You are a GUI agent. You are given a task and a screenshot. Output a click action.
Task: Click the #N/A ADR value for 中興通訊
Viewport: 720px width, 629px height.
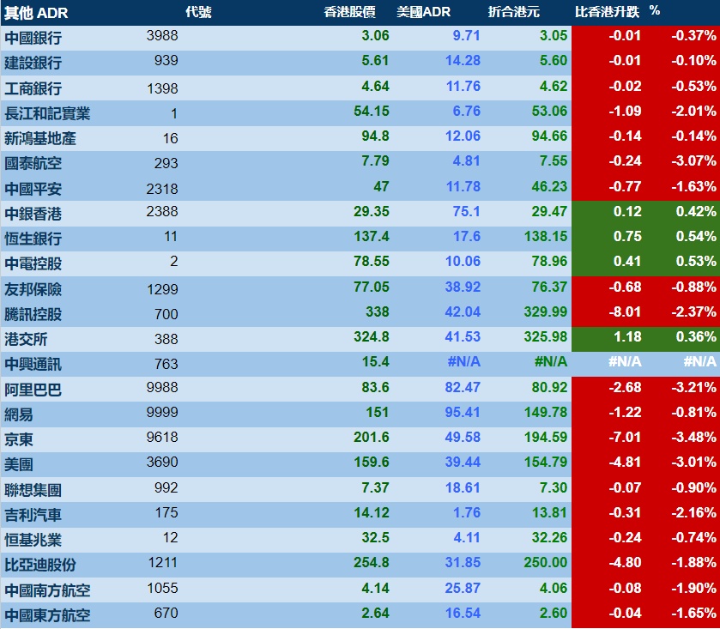463,362
